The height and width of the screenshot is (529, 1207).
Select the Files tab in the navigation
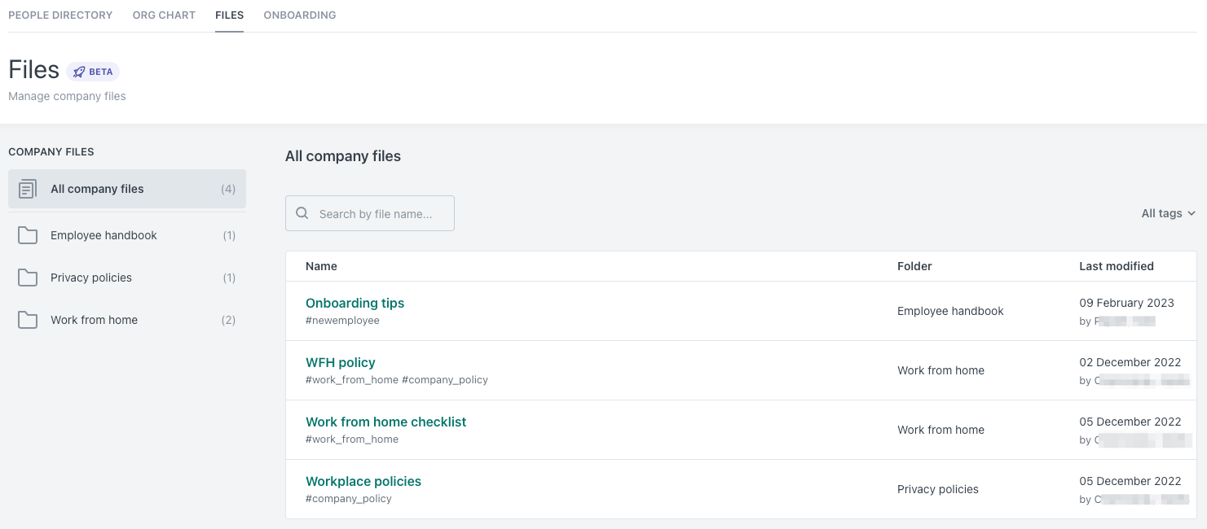point(229,15)
